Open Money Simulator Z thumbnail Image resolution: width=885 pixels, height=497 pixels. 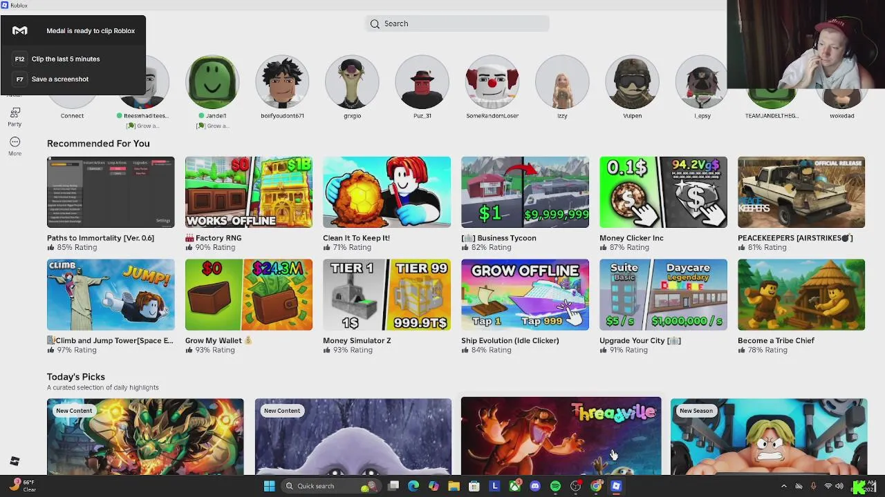click(x=386, y=295)
